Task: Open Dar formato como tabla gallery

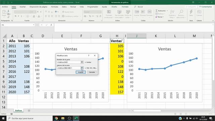Action: (x=119, y=14)
